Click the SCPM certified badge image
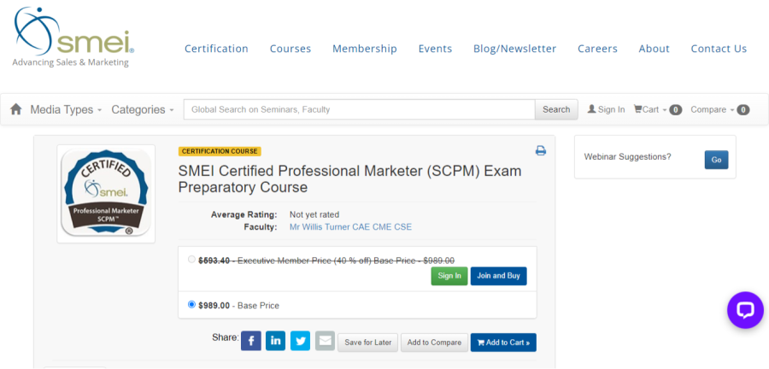The image size is (769, 369). [x=106, y=194]
